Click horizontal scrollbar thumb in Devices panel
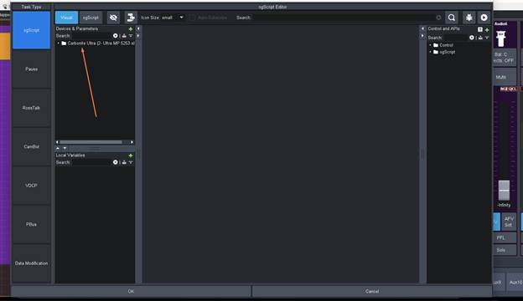This screenshot has height=301, width=523. [91, 142]
